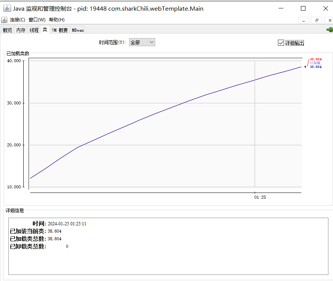Click the 已加载 legend label beside the chart
Screen dimensions: 333x281
pos(315,63)
